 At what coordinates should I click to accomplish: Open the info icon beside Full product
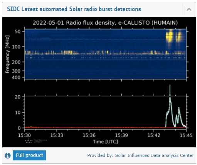click(x=8, y=155)
